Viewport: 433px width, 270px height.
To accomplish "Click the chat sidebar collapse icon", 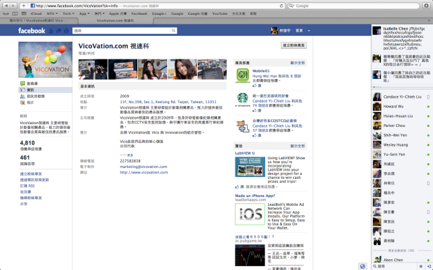I will [x=429, y=266].
